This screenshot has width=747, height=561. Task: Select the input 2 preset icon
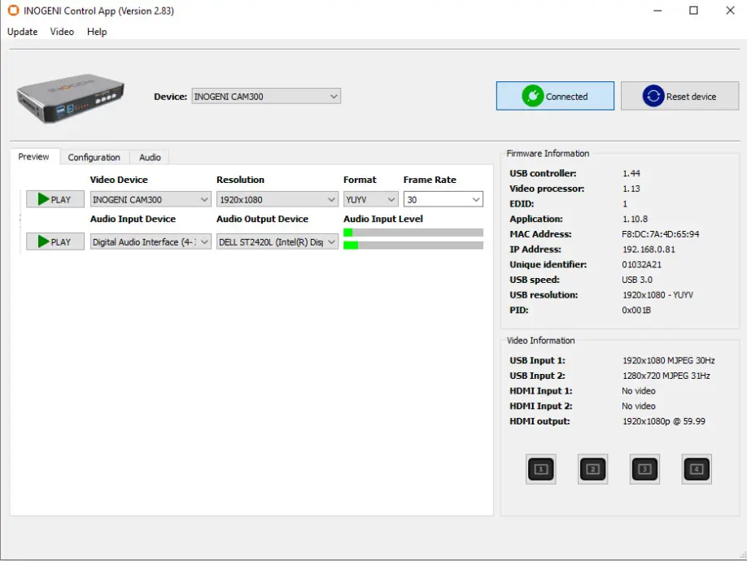592,468
